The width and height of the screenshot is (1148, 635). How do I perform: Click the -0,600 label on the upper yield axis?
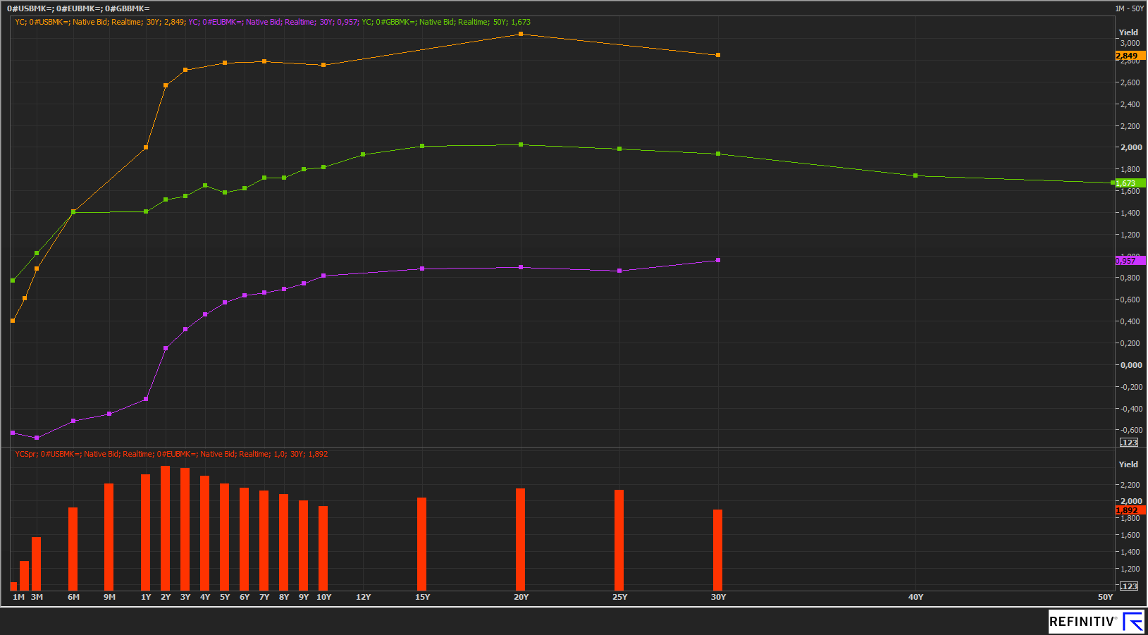coord(1131,430)
